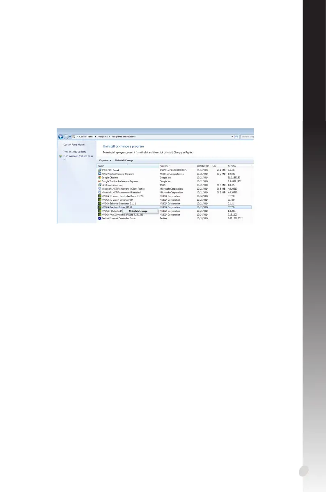Open View installed updates link
Image resolution: width=326 pixels, height=492 pixels.
click(x=75, y=151)
